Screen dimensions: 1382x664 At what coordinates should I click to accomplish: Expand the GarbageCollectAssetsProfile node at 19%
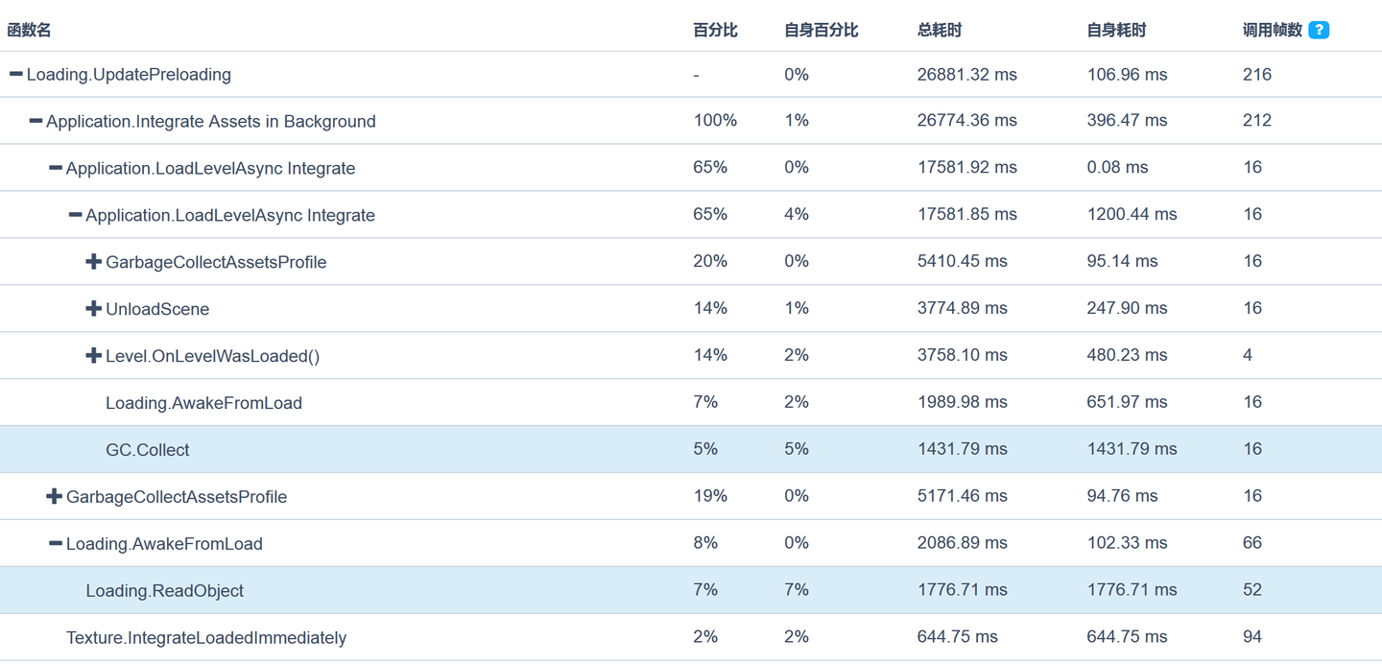pos(55,496)
